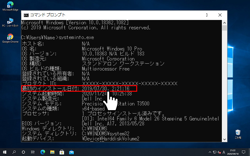250x156 pixels.
Task: Click the scrollbar up arrow in Command Prompt
Action: coord(224,23)
